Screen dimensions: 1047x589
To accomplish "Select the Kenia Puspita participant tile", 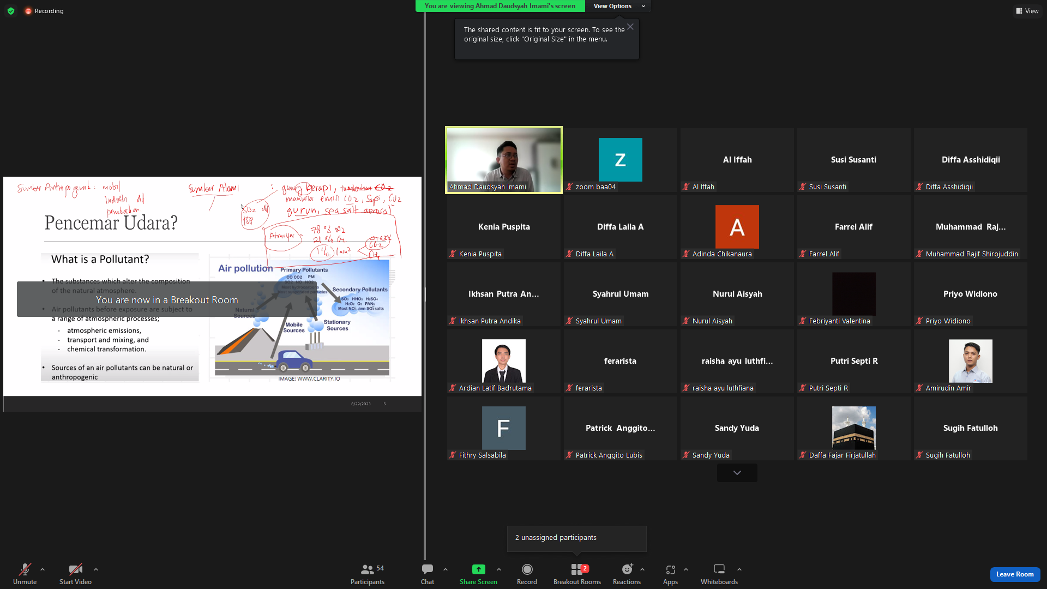I will [x=503, y=227].
